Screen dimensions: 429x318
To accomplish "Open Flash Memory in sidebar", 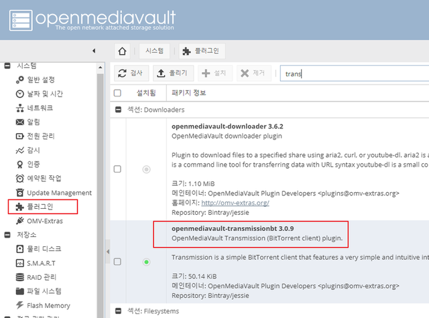I will [x=43, y=305].
